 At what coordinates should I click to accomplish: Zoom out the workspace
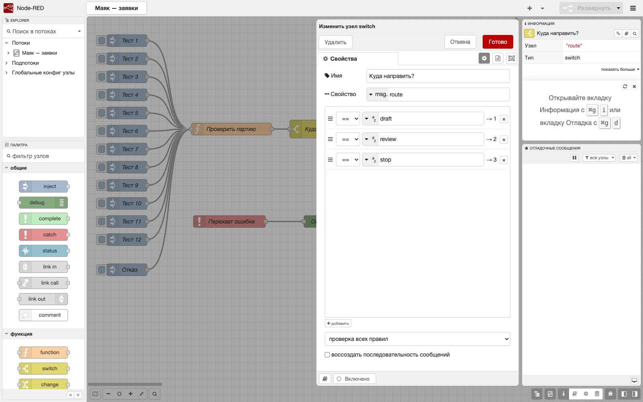(x=108, y=394)
